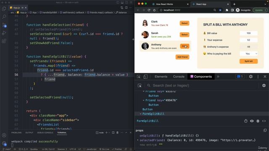The image size is (269, 151).
Task: Click the Add friend button
Action: point(182,57)
